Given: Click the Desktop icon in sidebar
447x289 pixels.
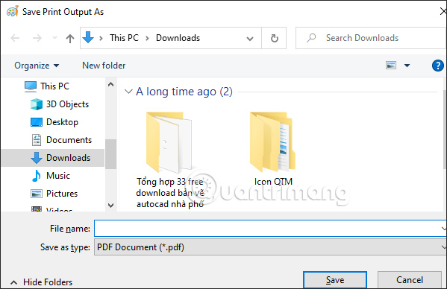Looking at the screenshot, I should [37, 122].
